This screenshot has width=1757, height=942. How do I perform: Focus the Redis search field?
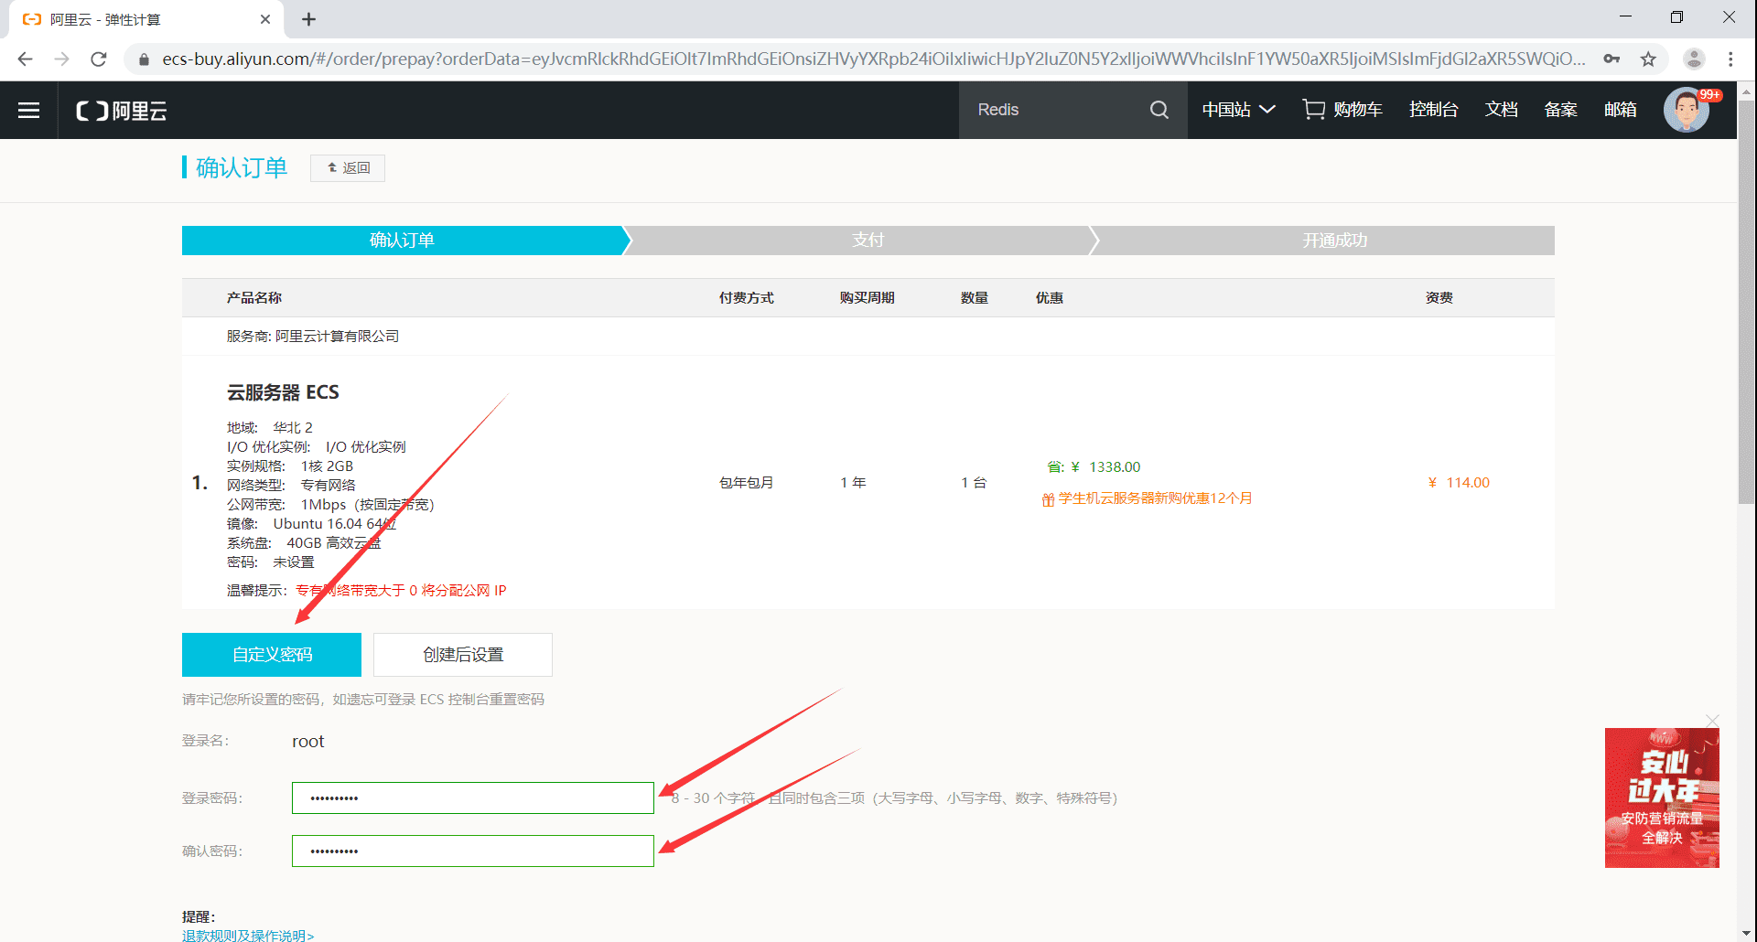[1052, 110]
